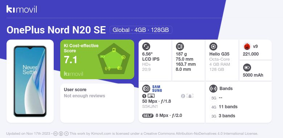Click the screen size display icon
The height and width of the screenshot is (138, 283).
coord(146,46)
